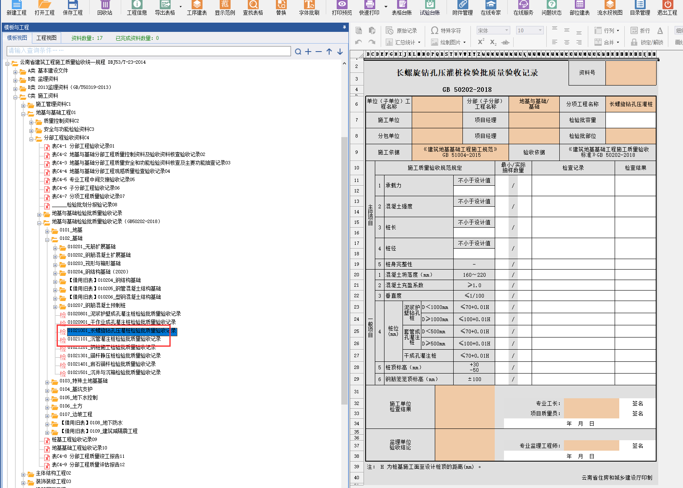683x488 pixels.
Task: Click the 专业工长 signature field
Action: (x=591, y=403)
